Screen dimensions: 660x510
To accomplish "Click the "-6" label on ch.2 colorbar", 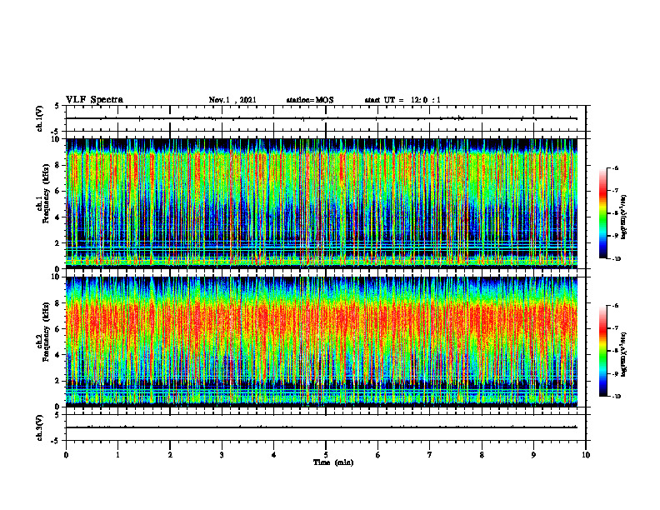I will pyautogui.click(x=616, y=306).
